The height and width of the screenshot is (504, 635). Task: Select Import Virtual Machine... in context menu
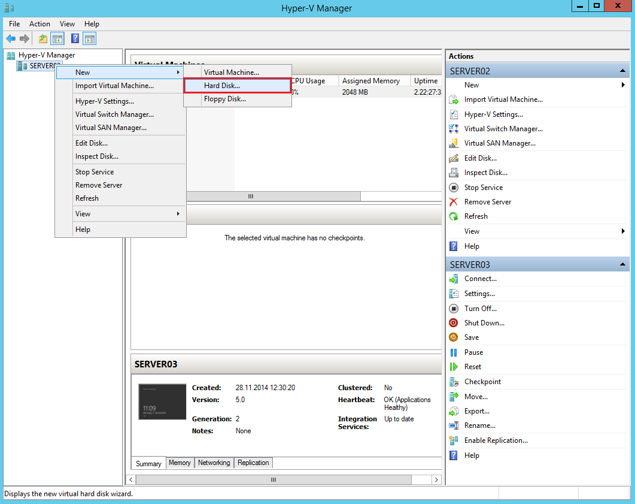click(x=121, y=86)
